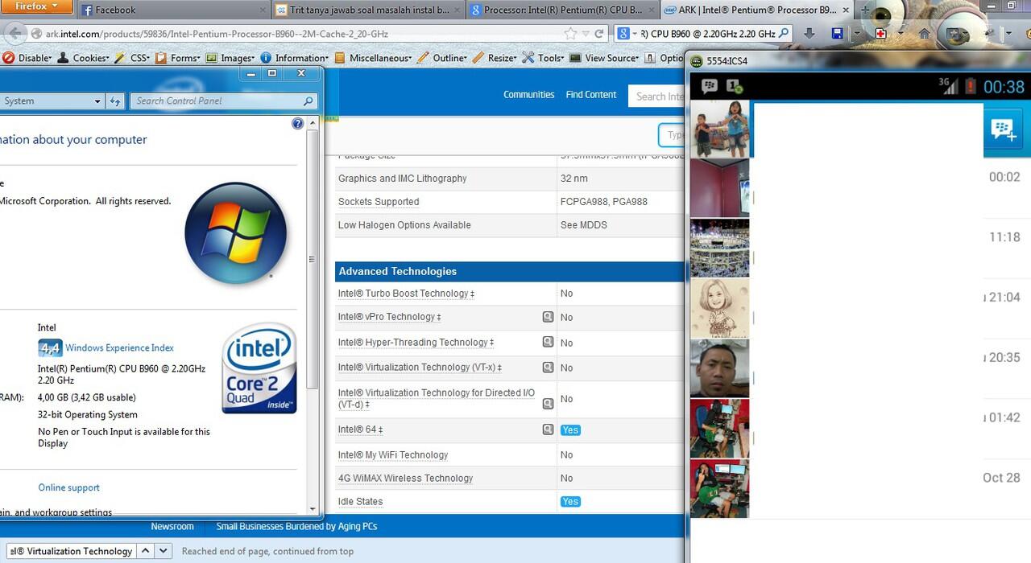This screenshot has height=563, width=1031.
Task: Switch to the Trit tanya jawab tab
Action: pos(366,10)
